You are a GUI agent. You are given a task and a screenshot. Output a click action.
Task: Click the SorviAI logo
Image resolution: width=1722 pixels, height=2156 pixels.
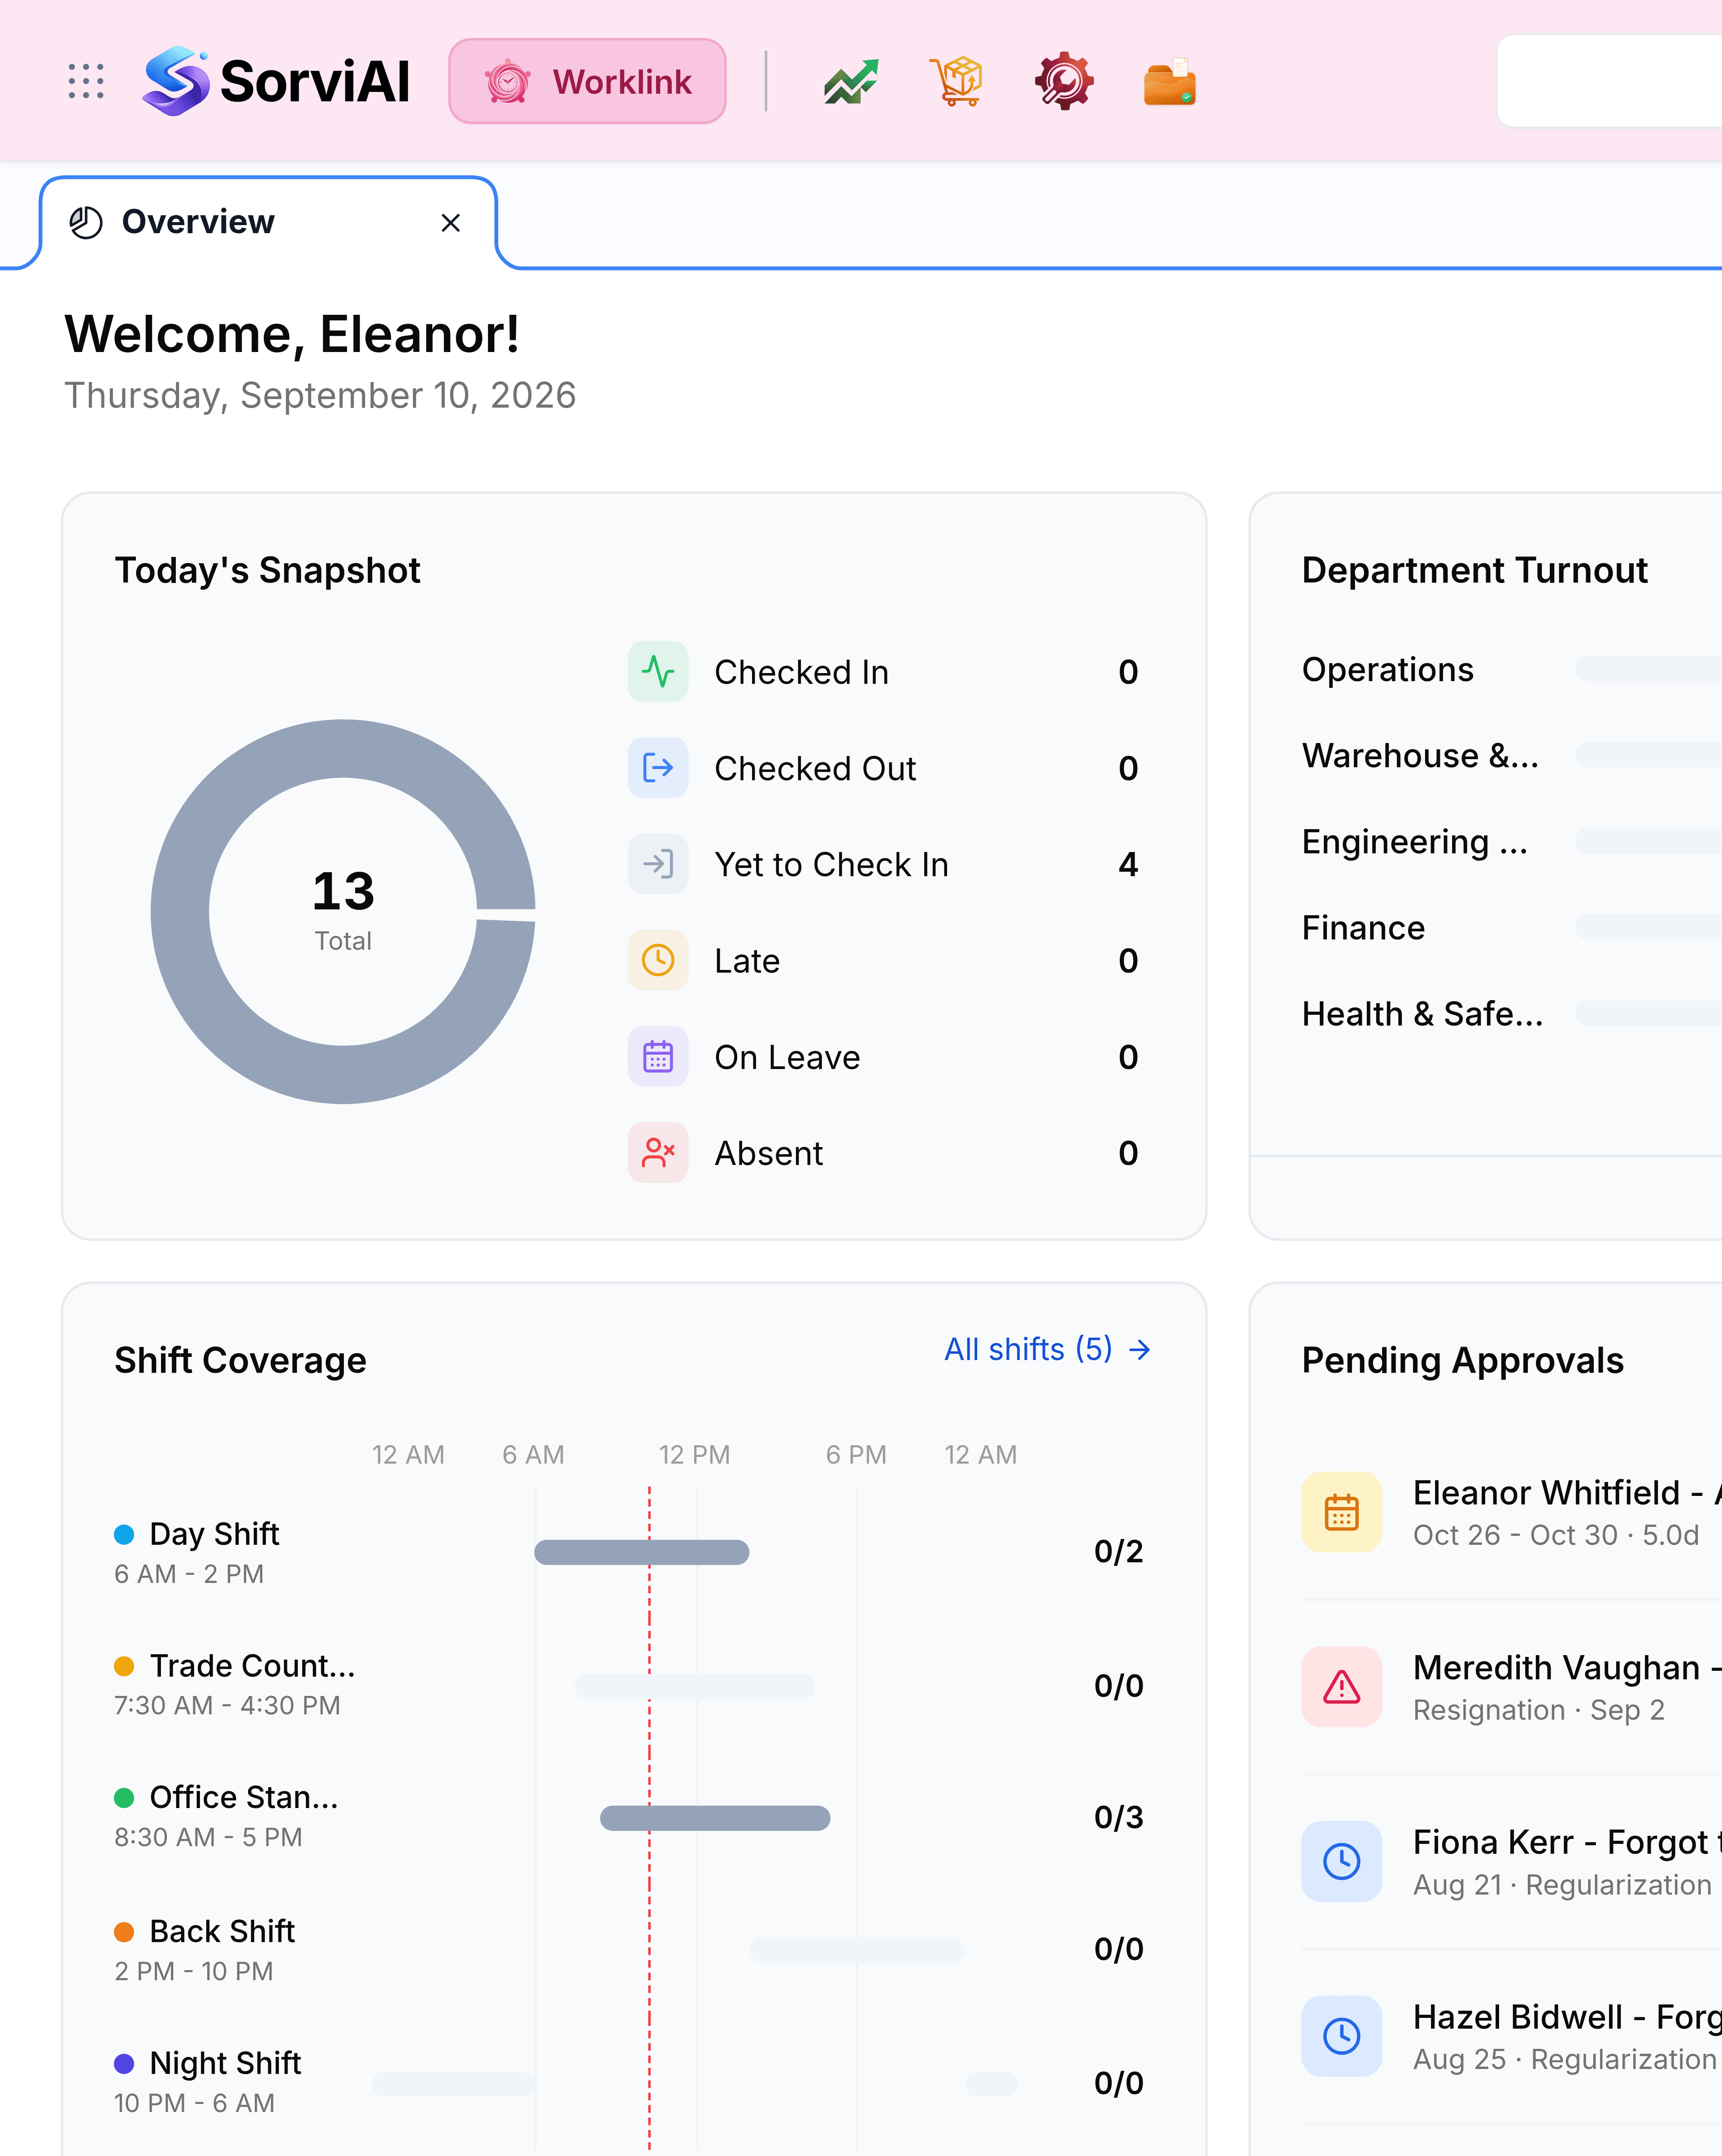pos(276,81)
